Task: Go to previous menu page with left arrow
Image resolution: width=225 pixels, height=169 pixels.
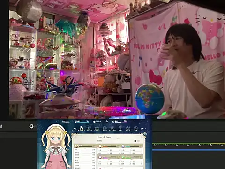Action: 75,129
